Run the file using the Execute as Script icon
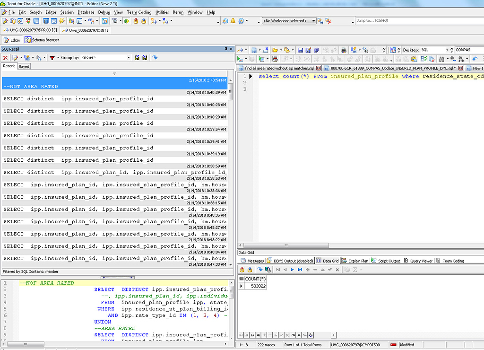The image size is (484, 350). [x=260, y=59]
